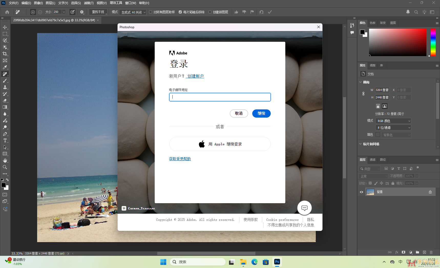Select the Path Selection tool
Screen dimensions: 440x268
pos(5,147)
